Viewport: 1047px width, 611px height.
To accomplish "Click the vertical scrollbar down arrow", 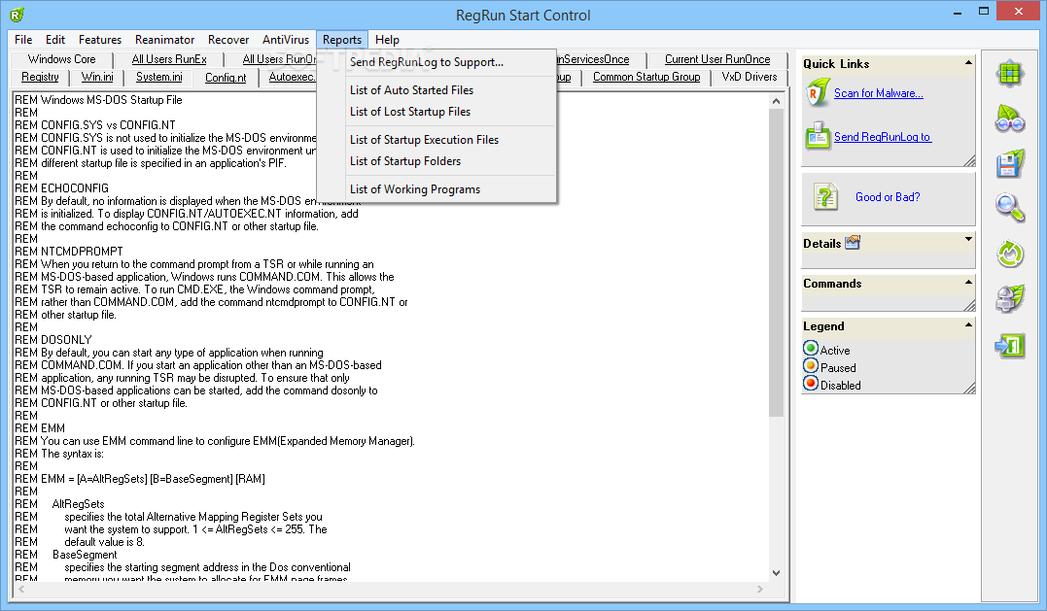I will click(x=776, y=572).
